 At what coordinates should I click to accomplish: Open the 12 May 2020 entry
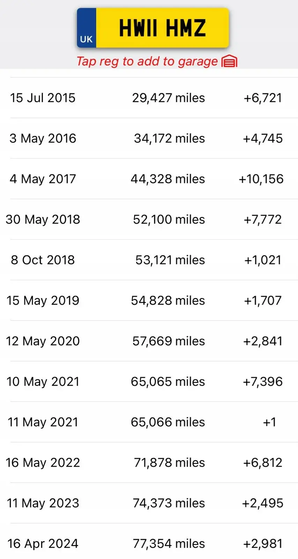[43, 341]
